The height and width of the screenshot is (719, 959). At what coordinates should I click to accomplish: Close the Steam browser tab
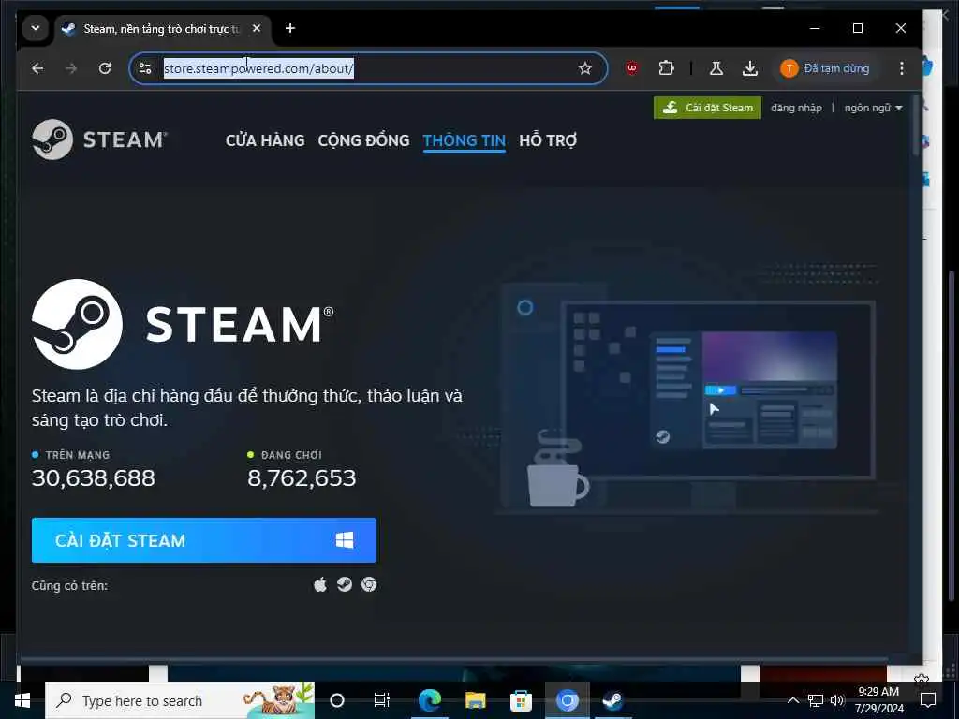coord(257,29)
